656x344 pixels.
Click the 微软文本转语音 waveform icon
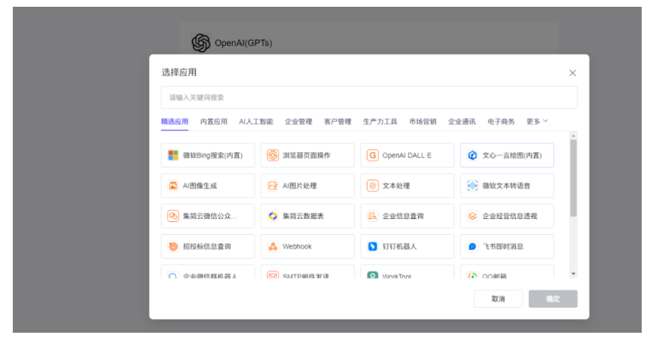(472, 186)
